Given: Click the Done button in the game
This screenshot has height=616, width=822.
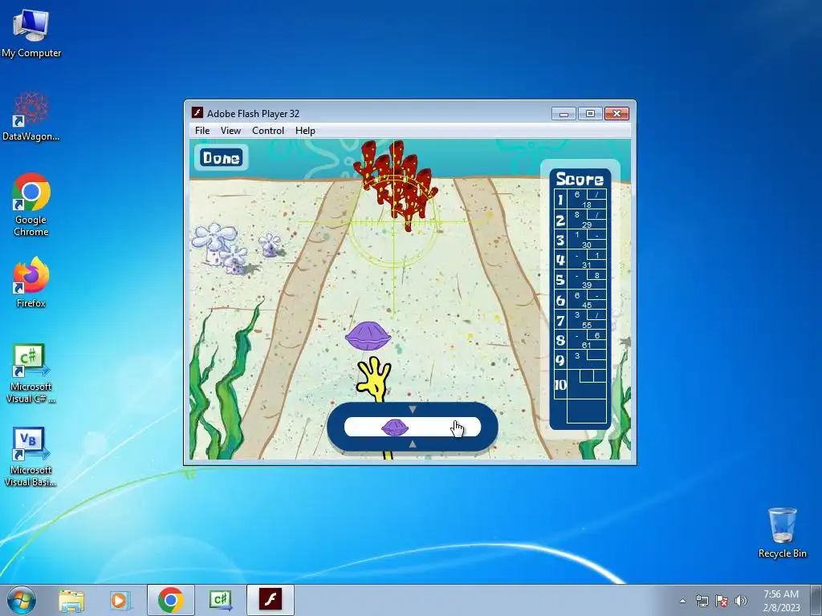Looking at the screenshot, I should [x=222, y=158].
